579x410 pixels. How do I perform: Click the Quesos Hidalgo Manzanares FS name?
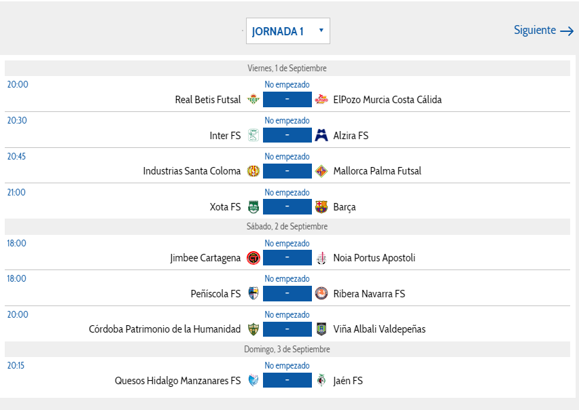click(x=177, y=381)
